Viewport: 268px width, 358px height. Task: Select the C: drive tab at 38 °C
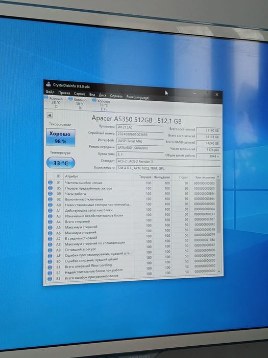(54, 102)
